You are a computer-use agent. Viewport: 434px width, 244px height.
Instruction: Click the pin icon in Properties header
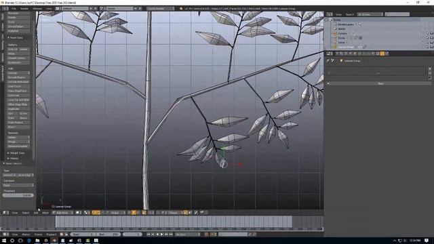(x=328, y=60)
